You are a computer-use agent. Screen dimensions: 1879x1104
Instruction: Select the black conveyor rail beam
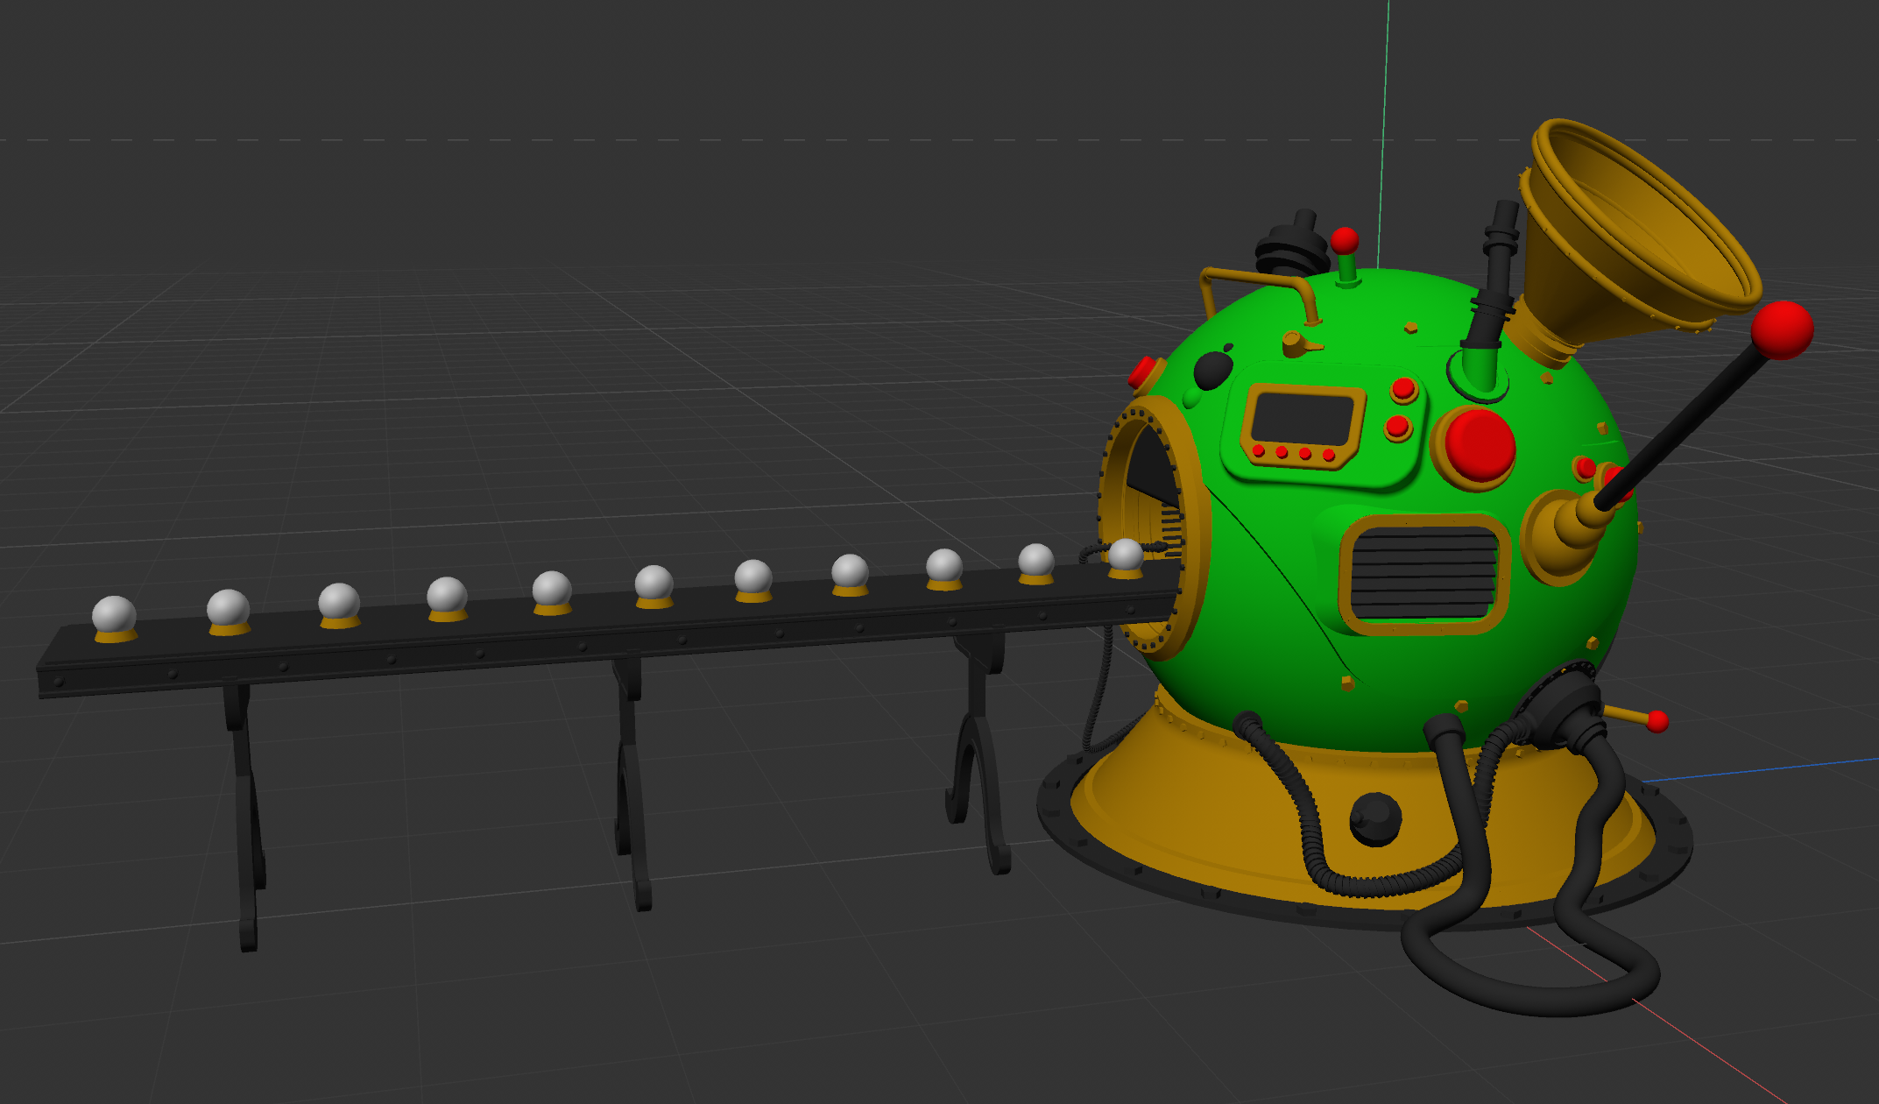pos(526,647)
